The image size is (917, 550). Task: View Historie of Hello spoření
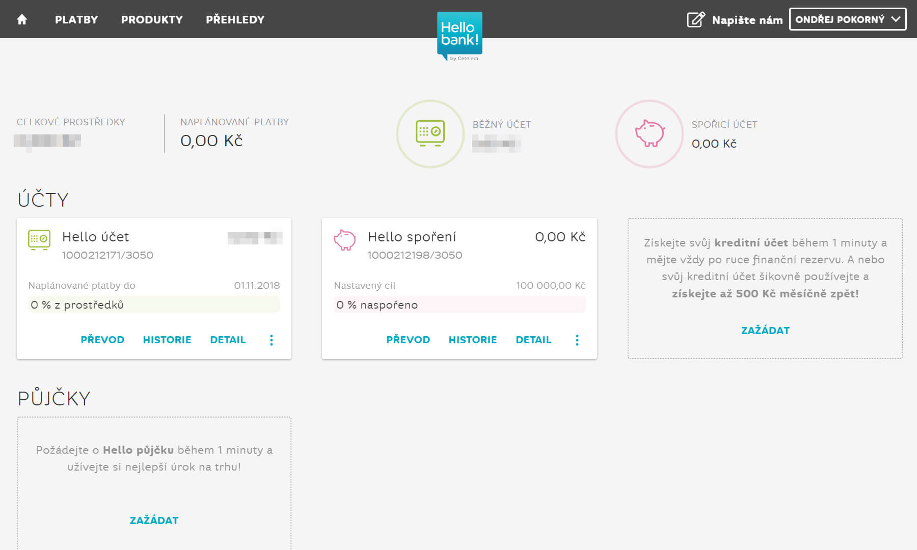click(x=473, y=340)
